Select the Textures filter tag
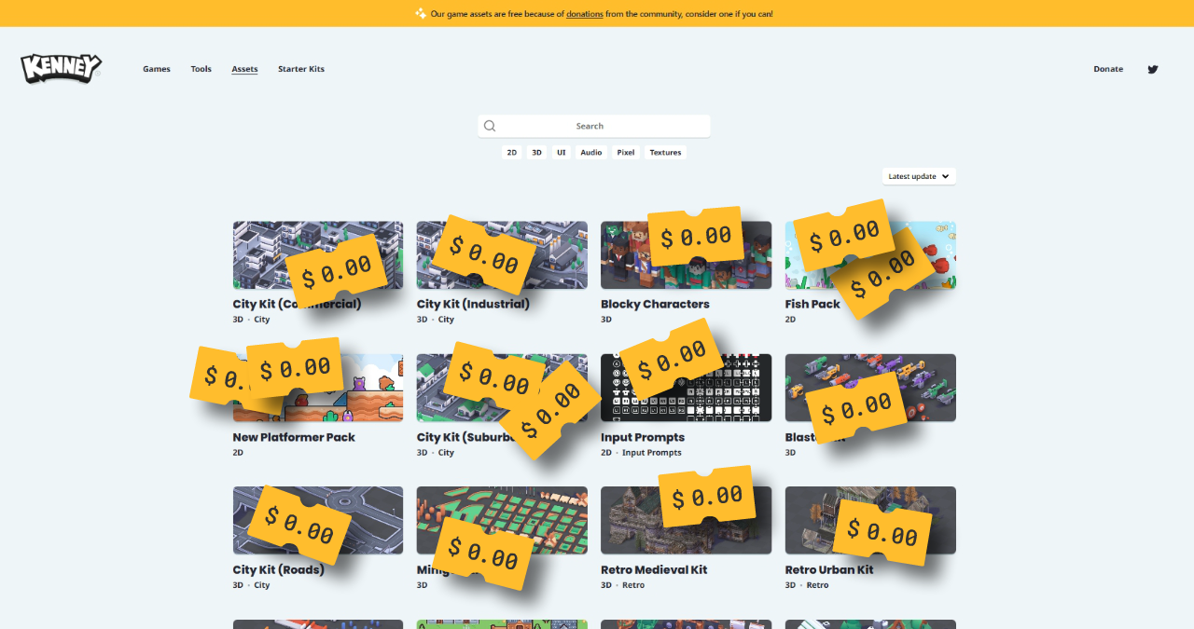1194x629 pixels. click(x=665, y=152)
